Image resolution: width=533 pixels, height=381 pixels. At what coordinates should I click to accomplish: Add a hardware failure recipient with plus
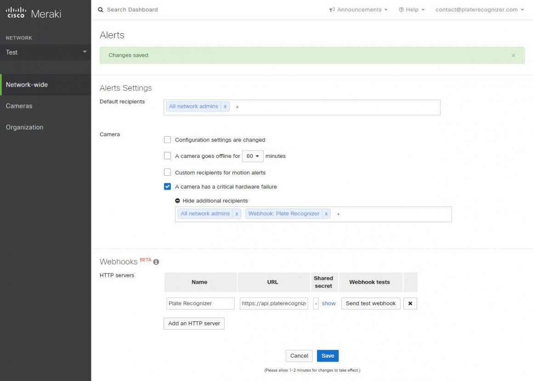338,214
